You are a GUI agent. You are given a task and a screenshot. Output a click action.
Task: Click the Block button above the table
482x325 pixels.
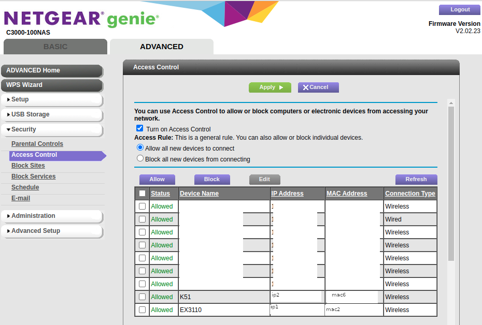tap(212, 180)
